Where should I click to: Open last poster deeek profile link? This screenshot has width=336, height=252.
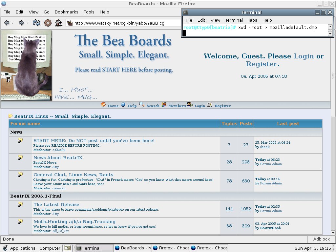(265, 147)
